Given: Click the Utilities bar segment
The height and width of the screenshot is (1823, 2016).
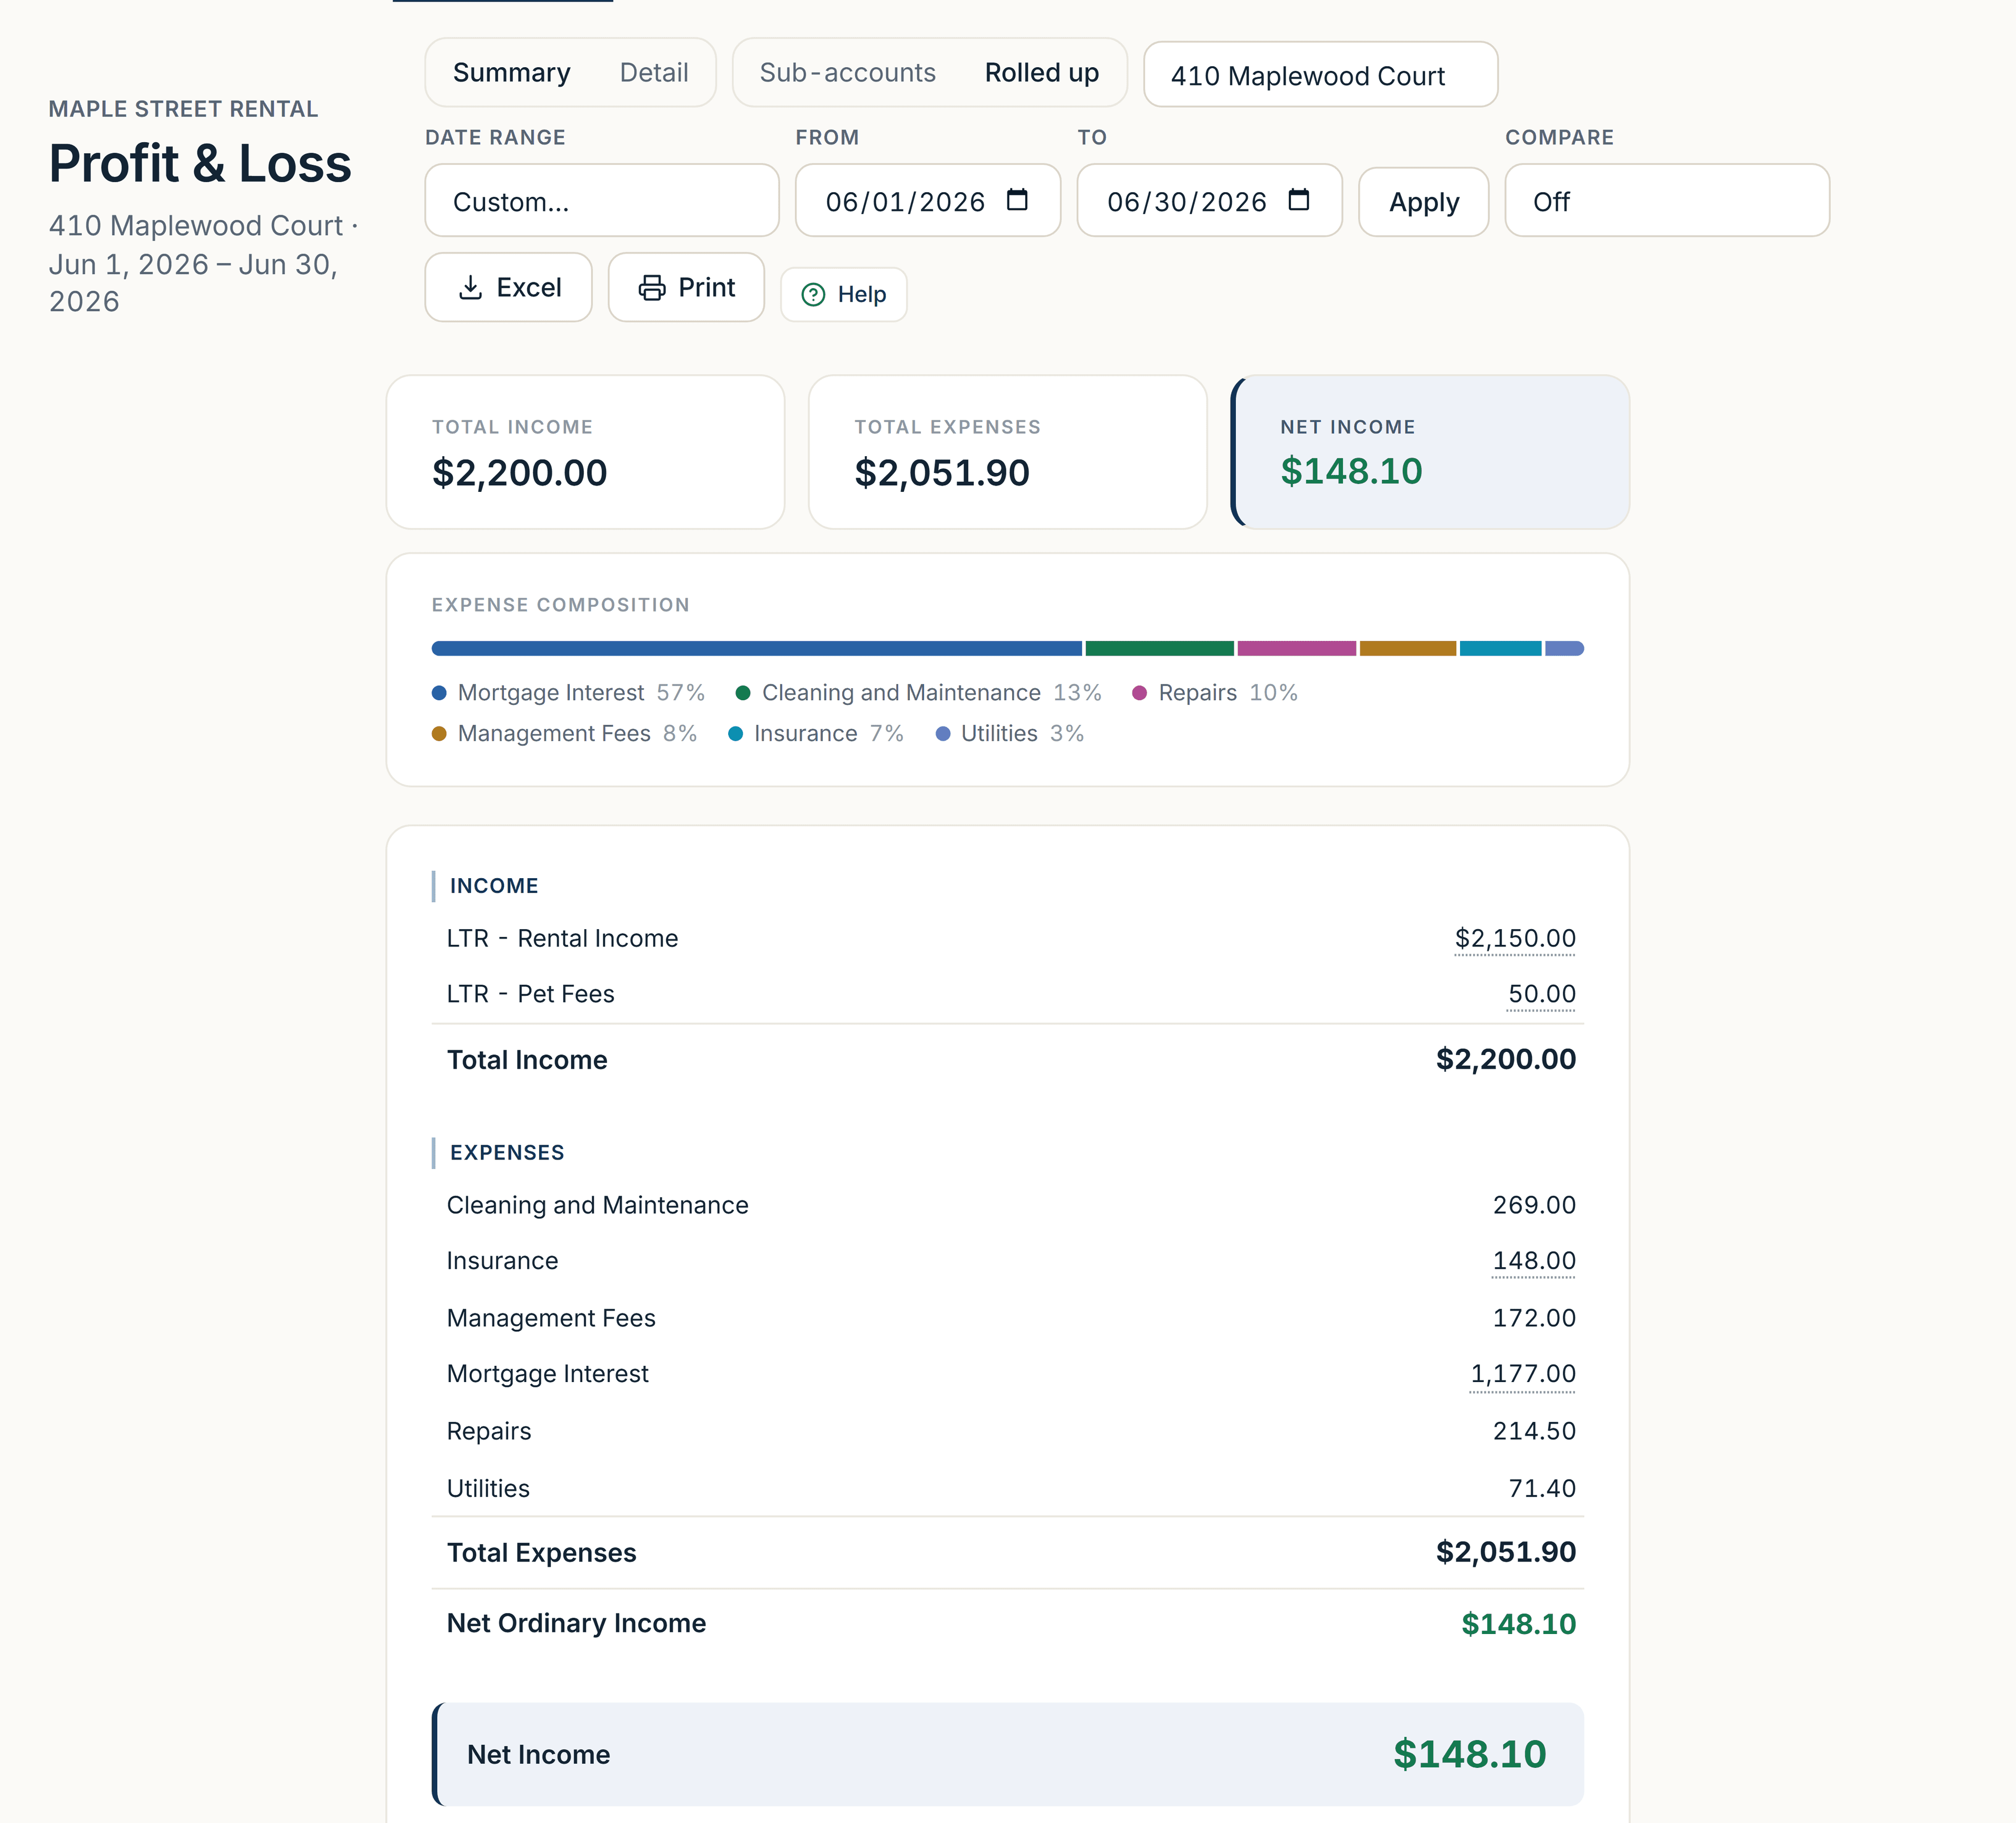Looking at the screenshot, I should [1564, 648].
